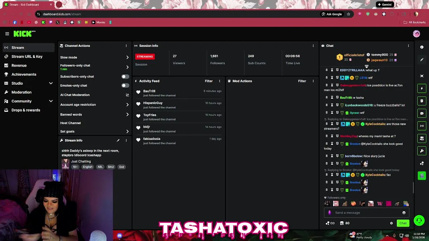Image resolution: width=429 pixels, height=241 pixels.
Task: Click the camera focus icon in right sidebar
Action: coord(422,76)
